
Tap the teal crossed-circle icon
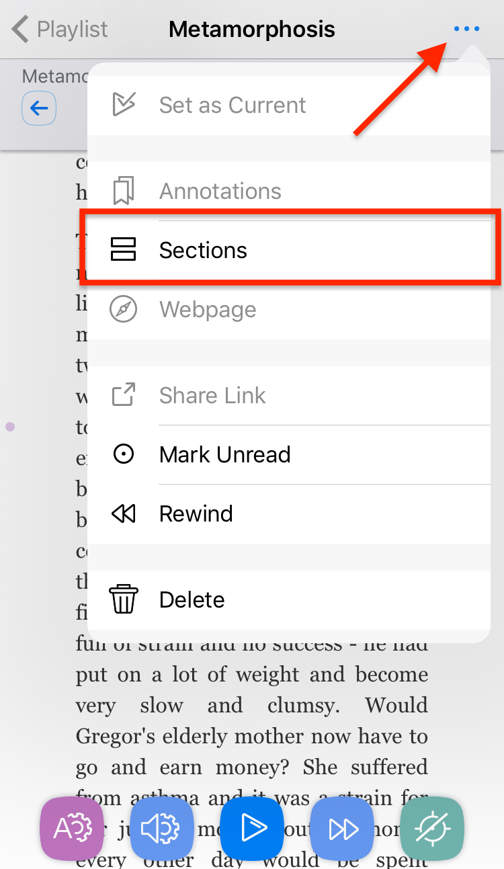(432, 829)
